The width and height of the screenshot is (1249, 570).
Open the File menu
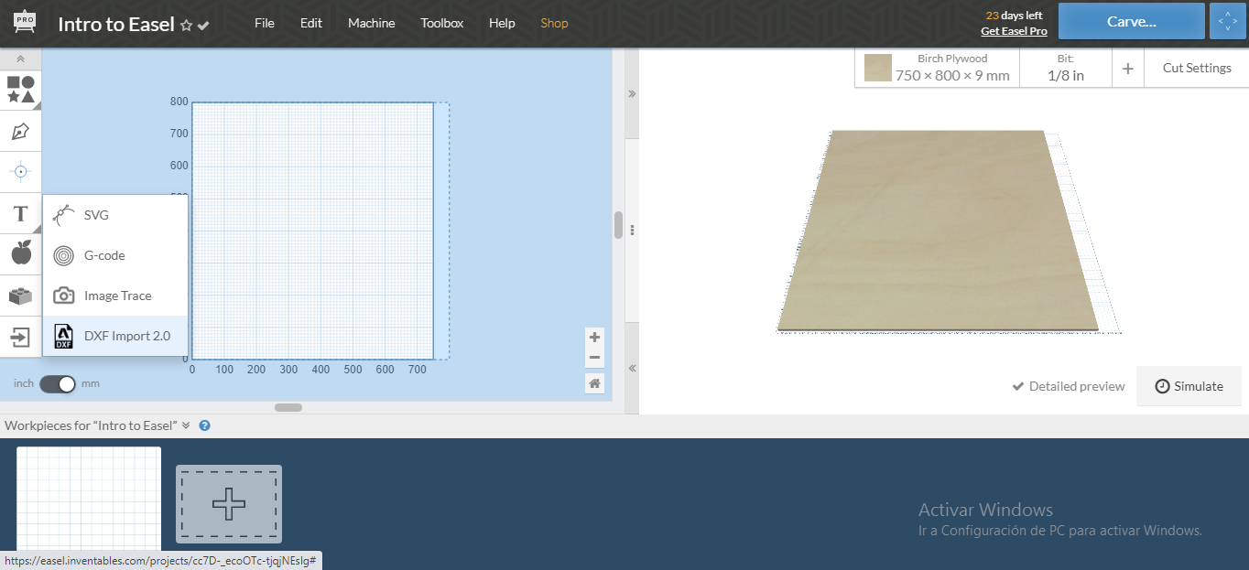coord(265,23)
